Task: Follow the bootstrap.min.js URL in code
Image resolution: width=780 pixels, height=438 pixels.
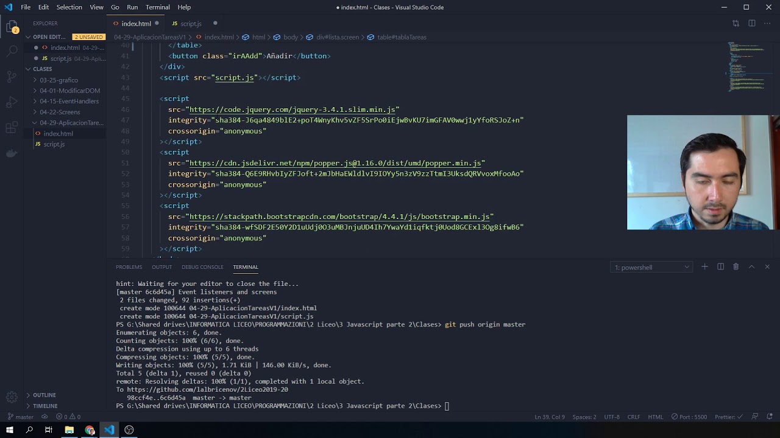Action: (339, 217)
